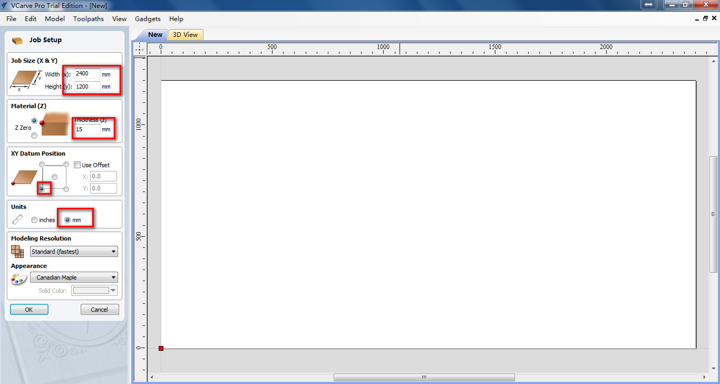Open the Edit menu

31,18
